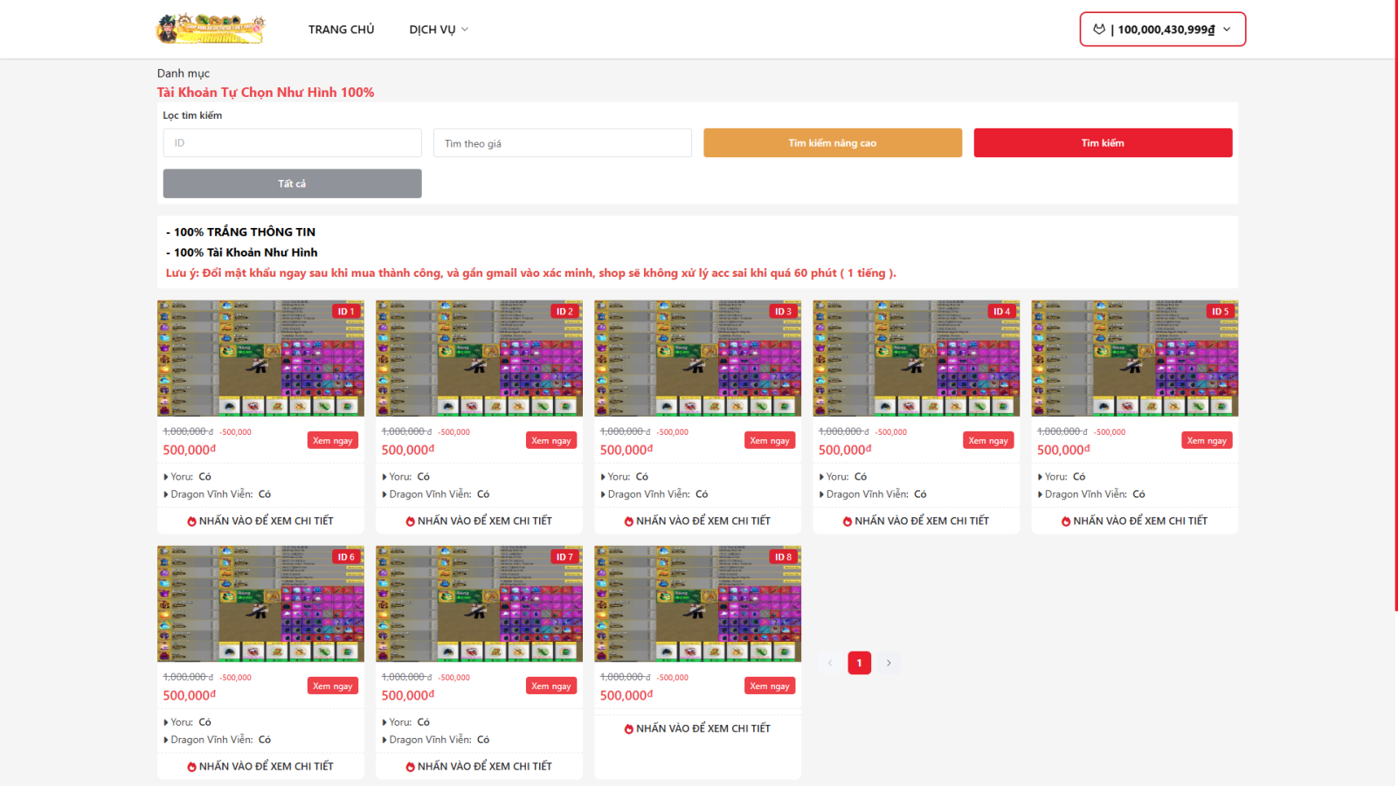This screenshot has width=1398, height=786.
Task: Click the user avatar icon beside balance
Action: (x=1099, y=29)
